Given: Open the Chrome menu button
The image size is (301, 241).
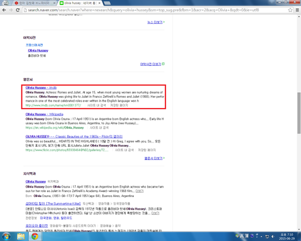Looking at the screenshot, I should [297, 10].
